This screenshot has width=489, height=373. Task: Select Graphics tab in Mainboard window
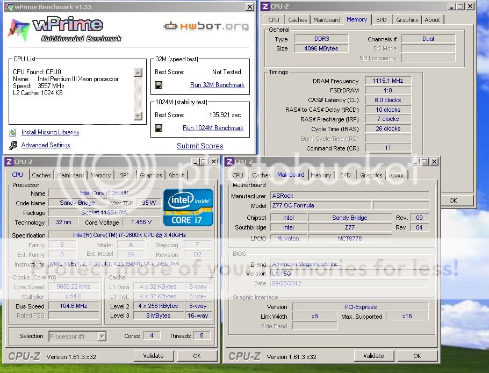[371, 175]
